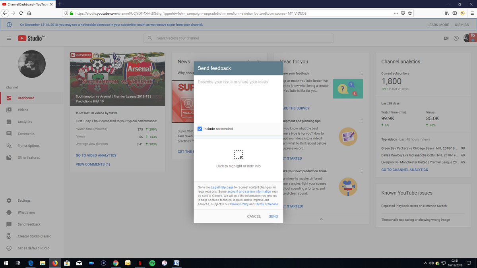Uncheck the Include screenshot checkbox
The width and height of the screenshot is (477, 268).
pos(200,129)
